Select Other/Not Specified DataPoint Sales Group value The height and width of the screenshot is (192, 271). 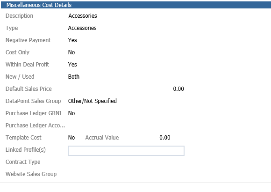pos(93,101)
